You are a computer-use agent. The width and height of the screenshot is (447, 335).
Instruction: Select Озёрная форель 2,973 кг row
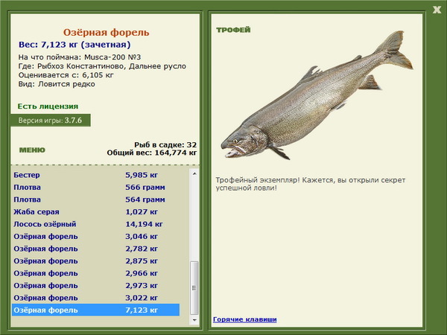96,285
